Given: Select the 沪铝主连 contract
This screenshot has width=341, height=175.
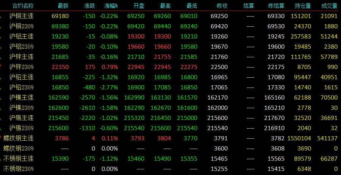Looking at the screenshot, I should [22, 36].
